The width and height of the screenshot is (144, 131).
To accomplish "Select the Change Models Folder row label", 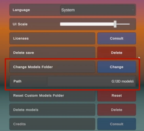I will [33, 67].
